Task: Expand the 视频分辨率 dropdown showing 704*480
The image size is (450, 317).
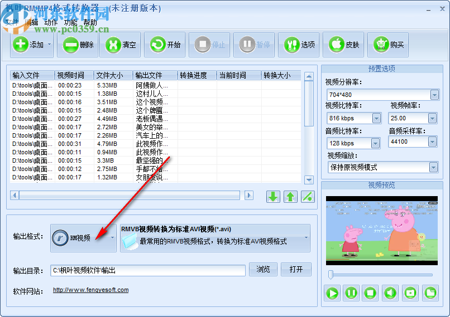Action: coord(434,95)
